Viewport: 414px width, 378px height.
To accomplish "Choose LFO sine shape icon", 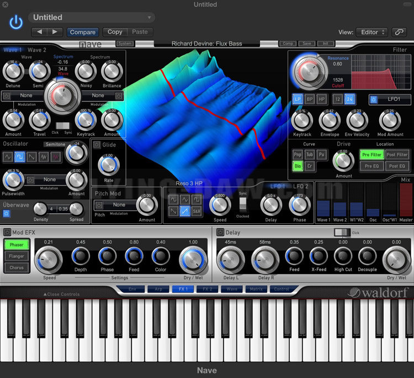I will 173,200.
